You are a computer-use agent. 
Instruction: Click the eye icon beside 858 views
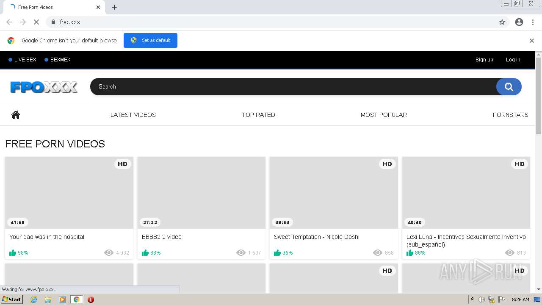tap(378, 253)
